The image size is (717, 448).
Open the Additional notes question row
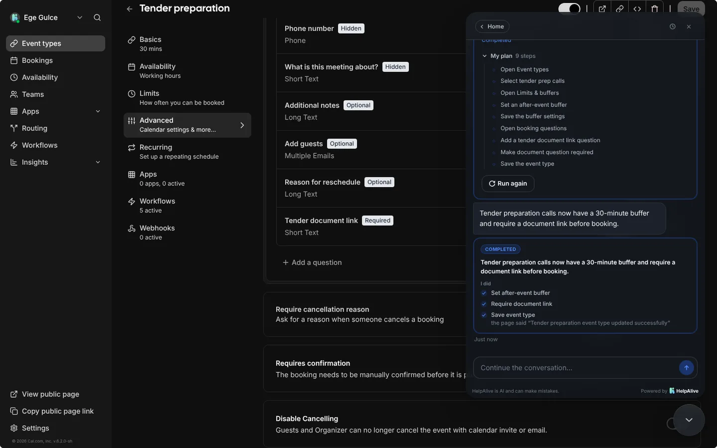tap(371, 111)
